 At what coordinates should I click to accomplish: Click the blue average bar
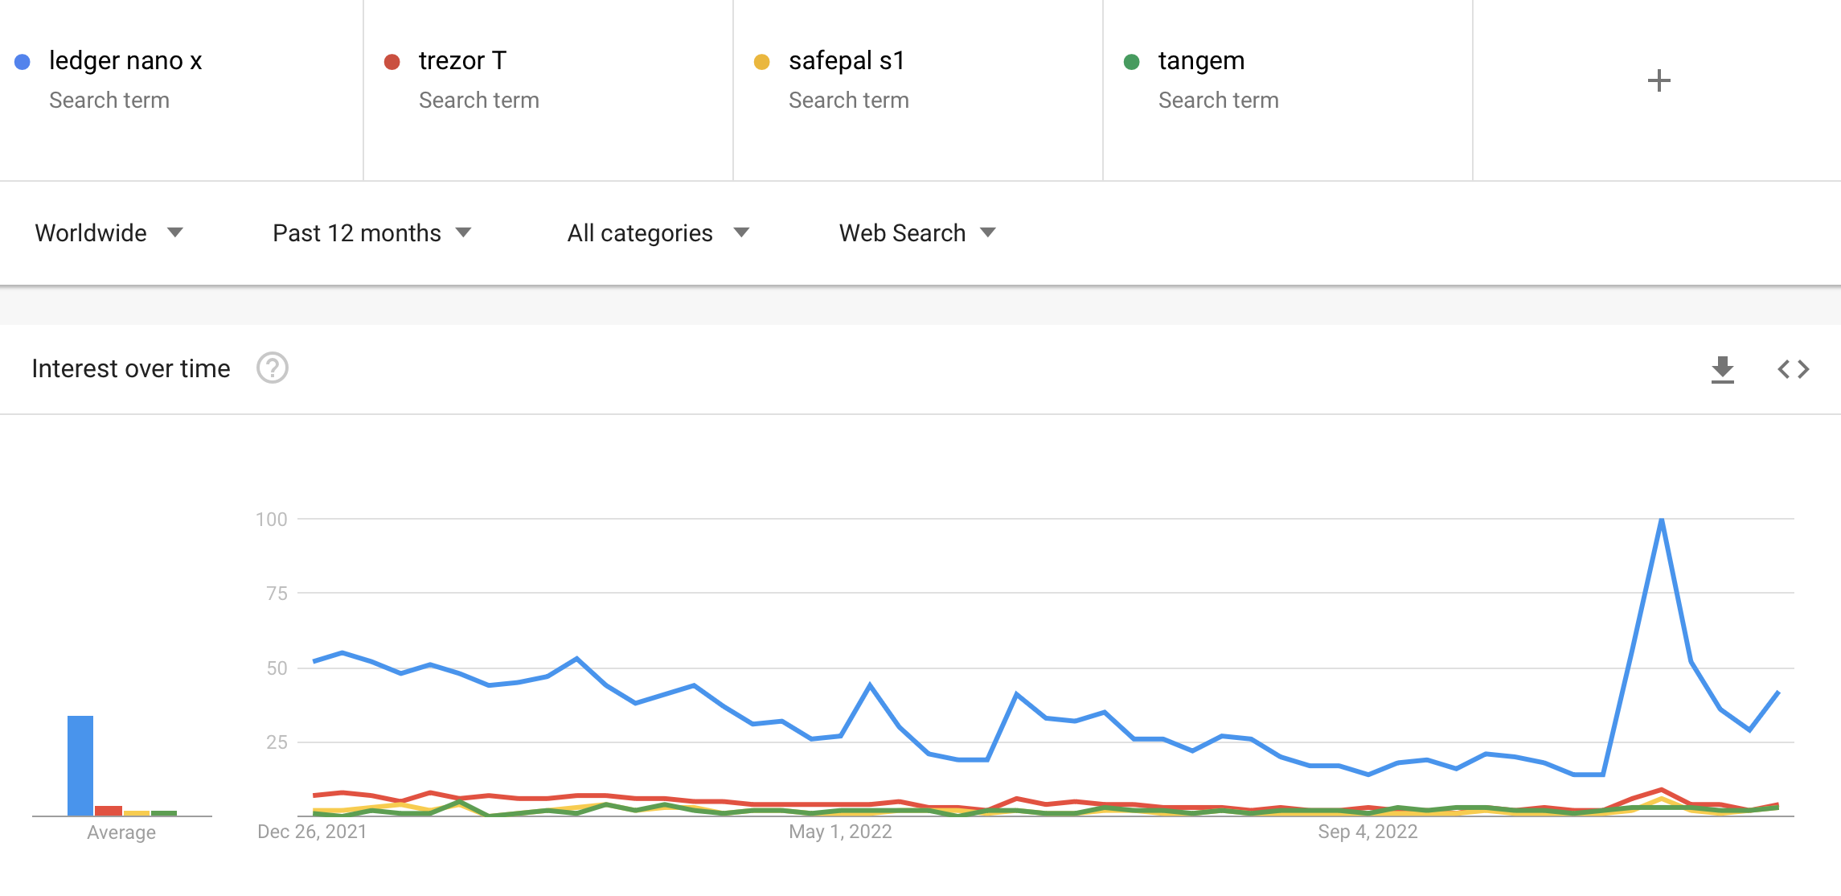[x=80, y=765]
